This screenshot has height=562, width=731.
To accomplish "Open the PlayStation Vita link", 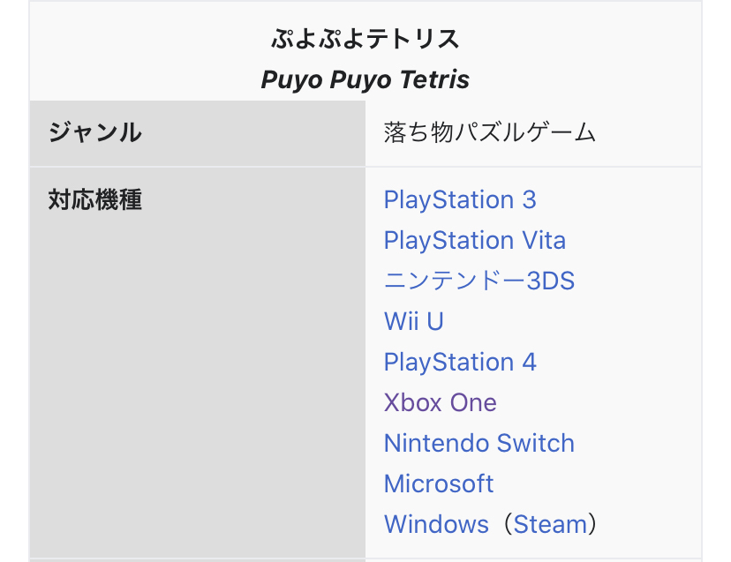I will tap(475, 241).
